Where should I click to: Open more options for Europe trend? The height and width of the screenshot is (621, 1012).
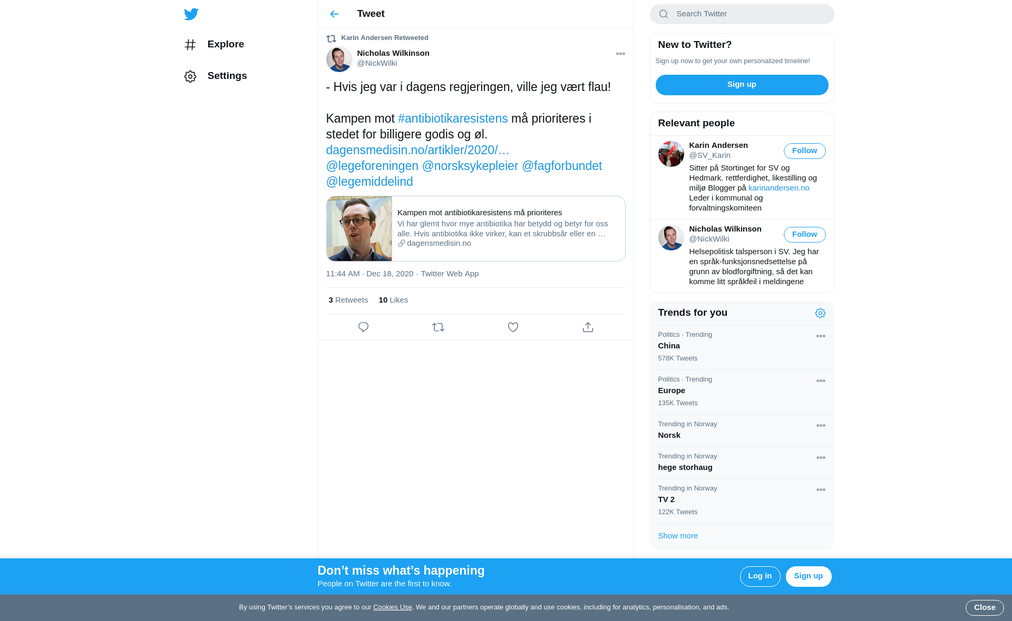pyautogui.click(x=821, y=381)
